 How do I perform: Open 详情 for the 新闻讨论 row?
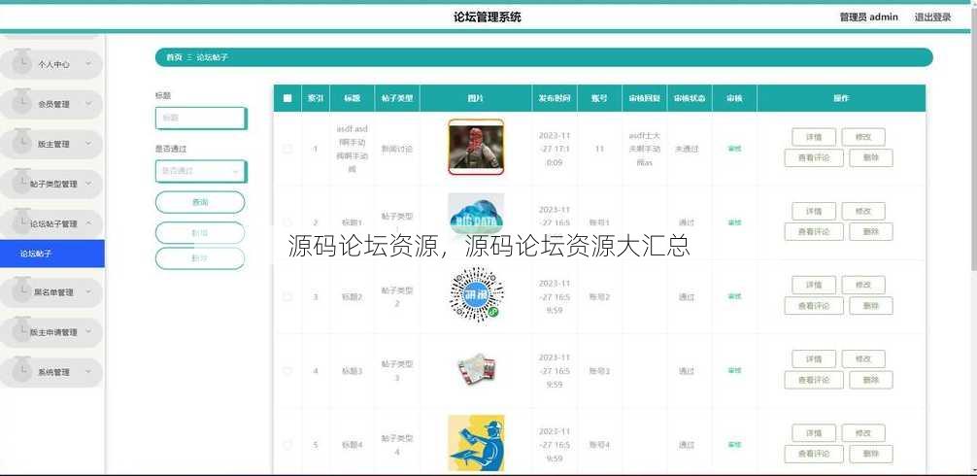(814, 137)
